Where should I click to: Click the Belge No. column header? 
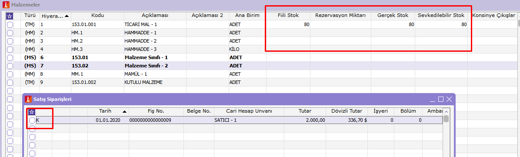[x=199, y=111]
